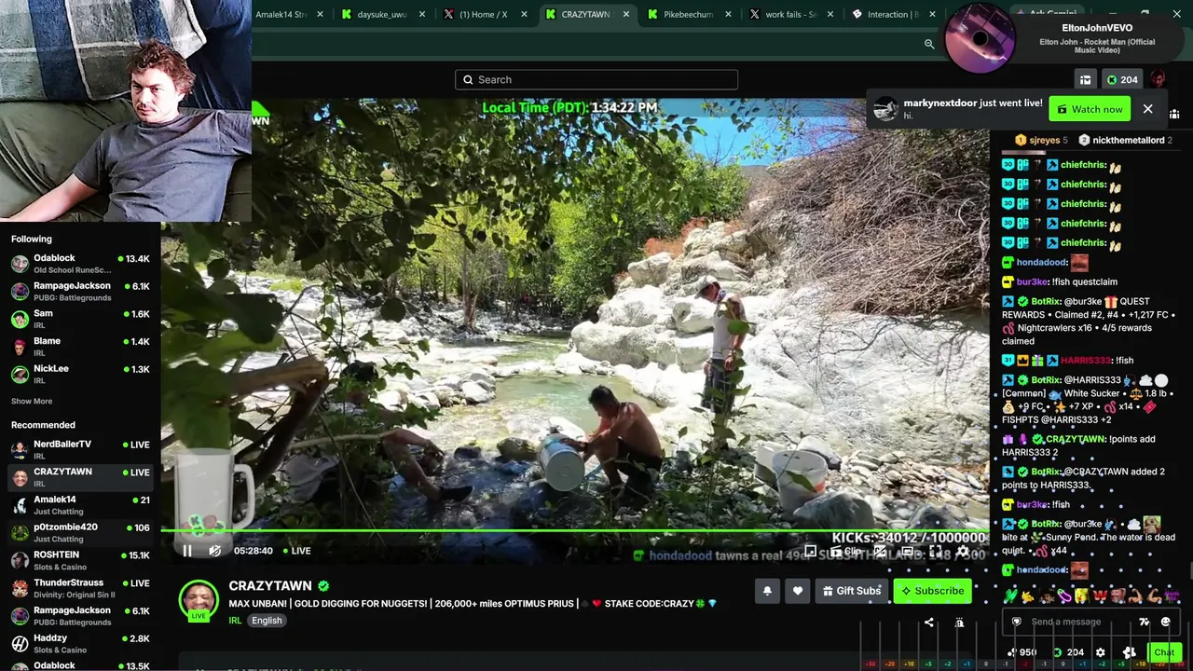Toggle theater mode on the player
The height and width of the screenshot is (671, 1193).
907,552
